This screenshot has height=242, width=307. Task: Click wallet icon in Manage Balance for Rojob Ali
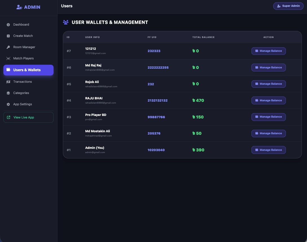click(257, 84)
